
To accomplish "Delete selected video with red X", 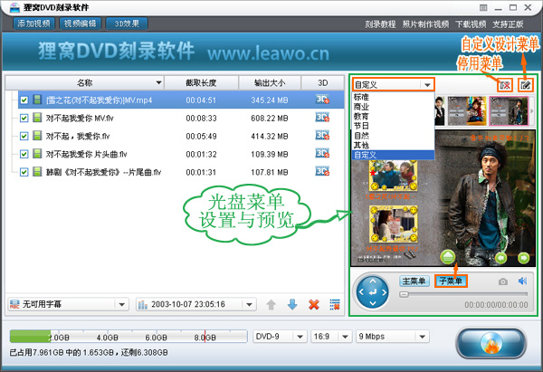I will [x=314, y=305].
